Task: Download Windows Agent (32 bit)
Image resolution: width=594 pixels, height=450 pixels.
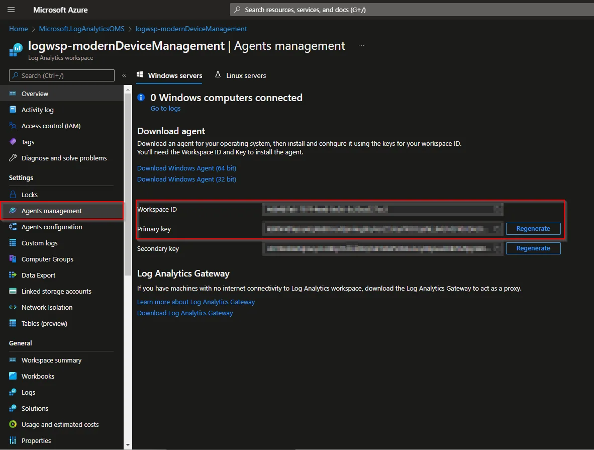Action: [x=186, y=179]
